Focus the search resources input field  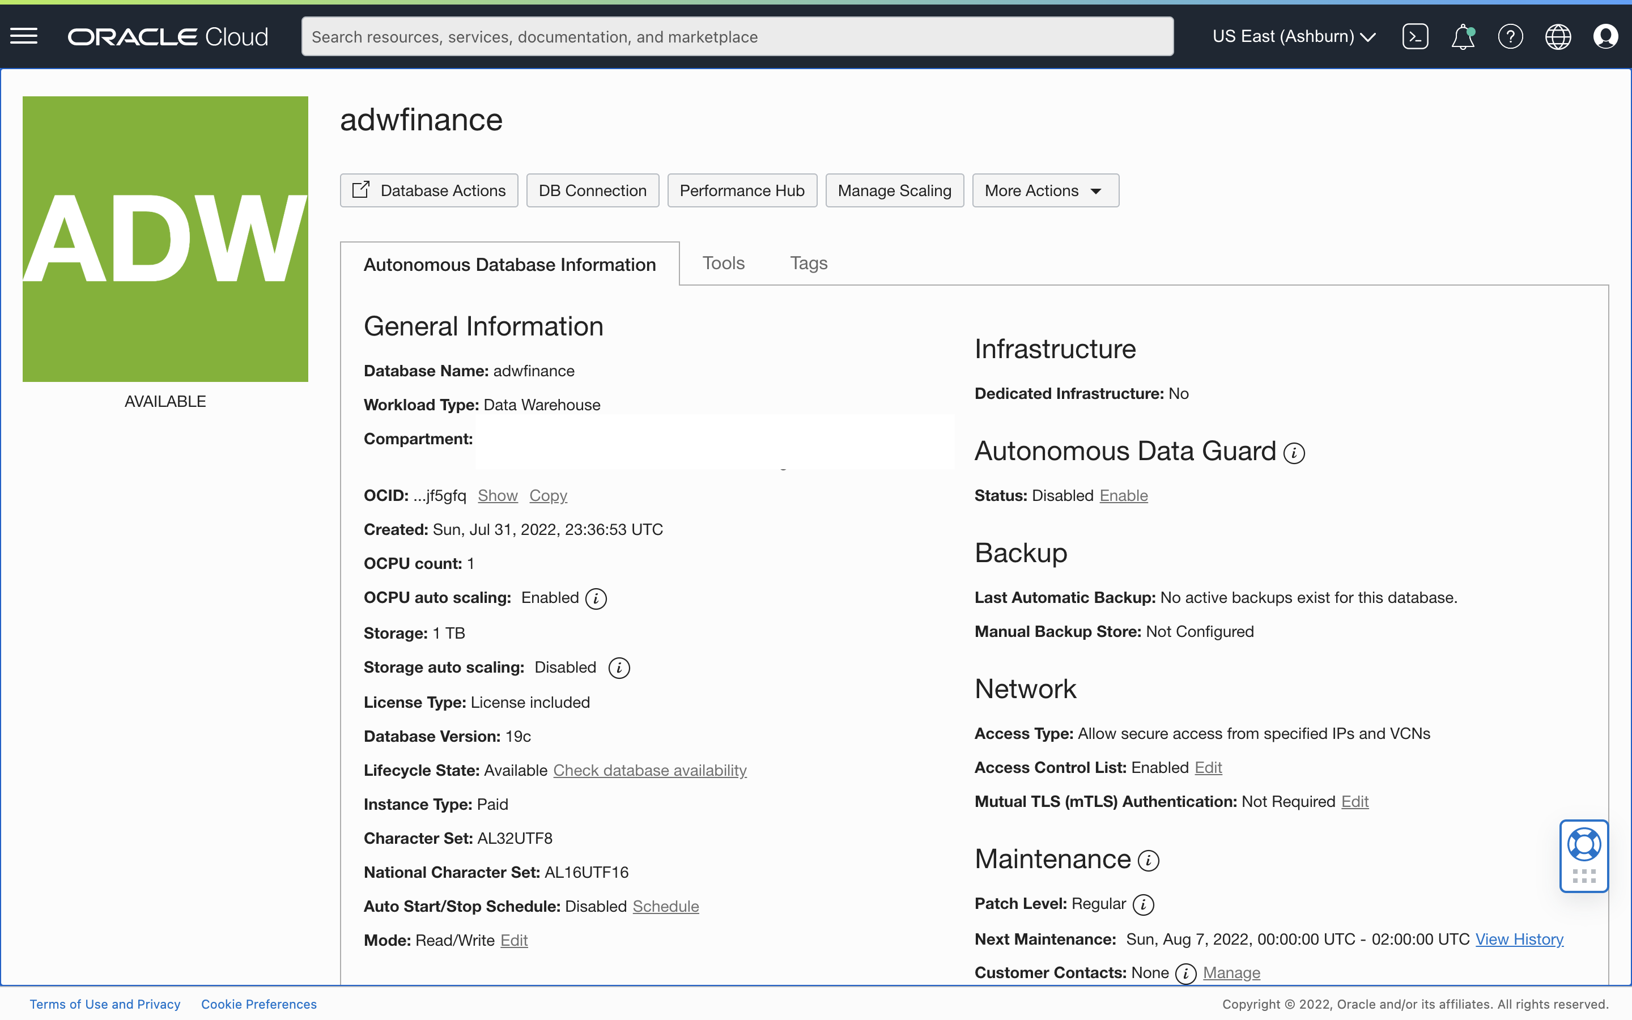coord(737,36)
